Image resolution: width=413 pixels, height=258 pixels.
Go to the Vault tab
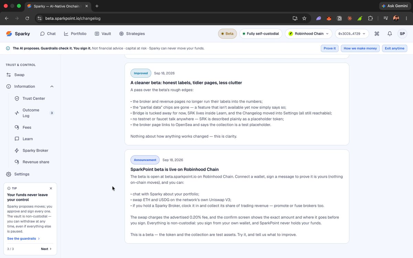tap(103, 34)
